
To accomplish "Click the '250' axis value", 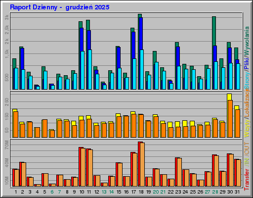I will pyautogui.click(x=7, y=101).
